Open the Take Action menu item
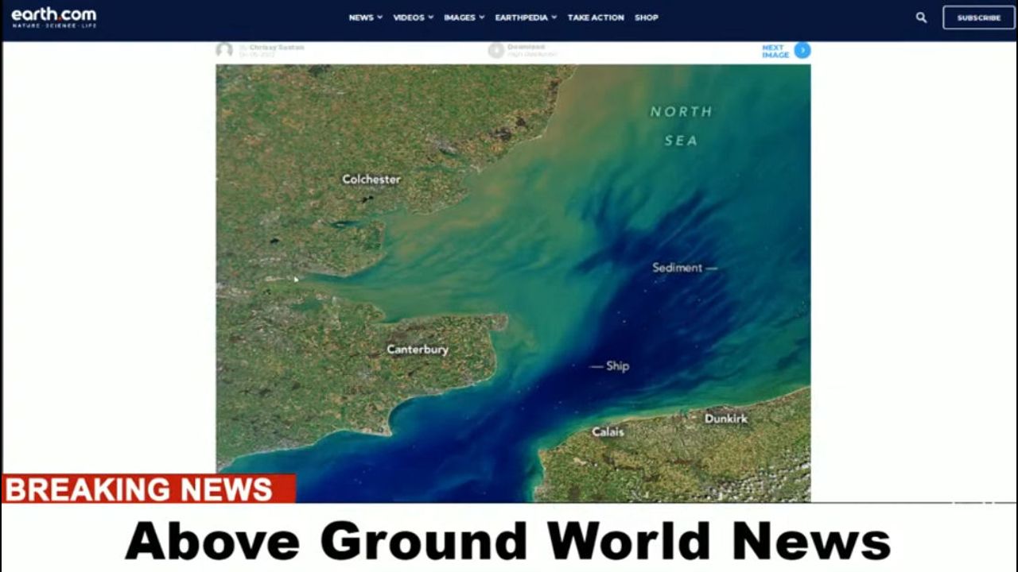This screenshot has width=1018, height=572. [x=595, y=17]
